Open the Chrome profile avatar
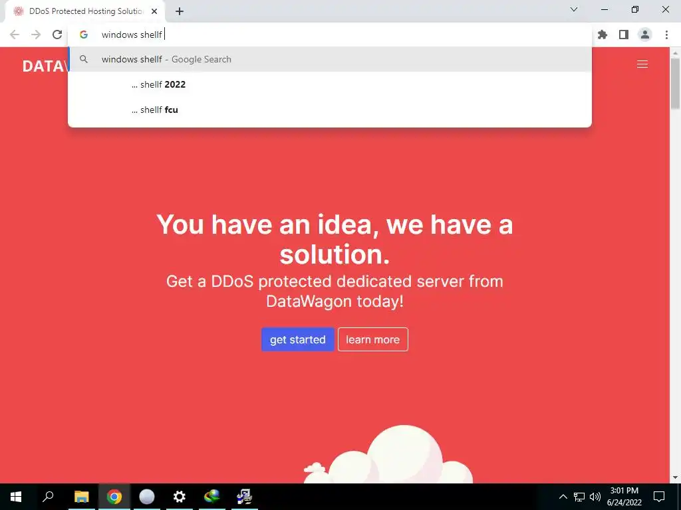 (x=645, y=35)
